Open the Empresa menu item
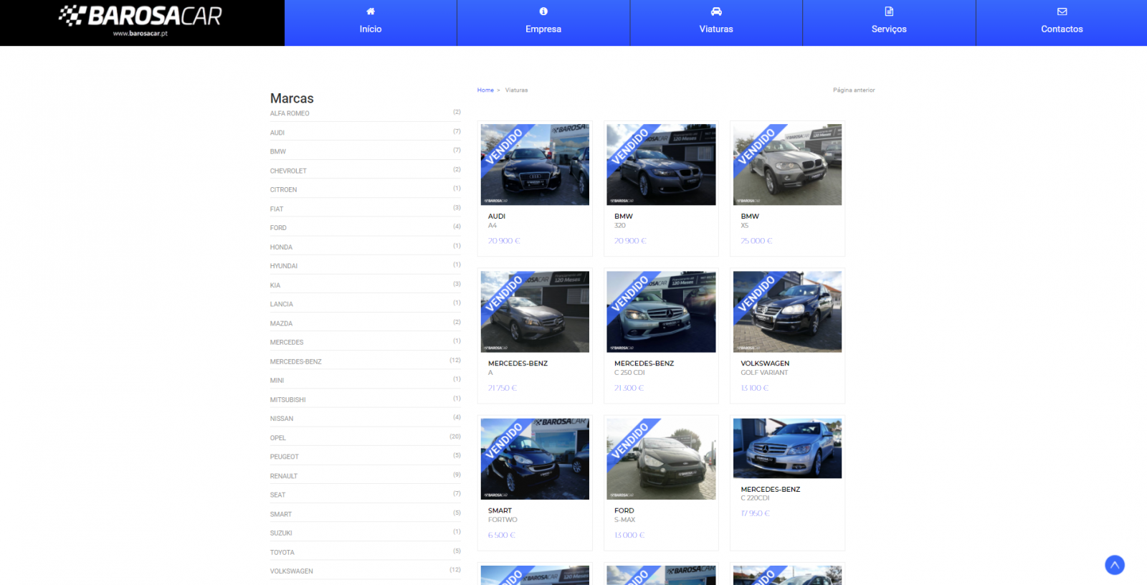 click(543, 29)
